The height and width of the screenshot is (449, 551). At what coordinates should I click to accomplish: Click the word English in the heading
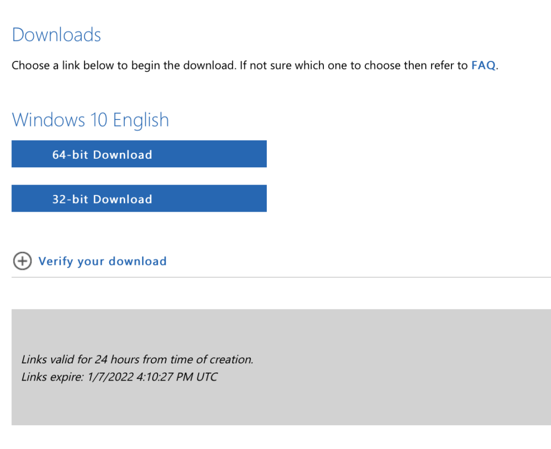tap(140, 120)
